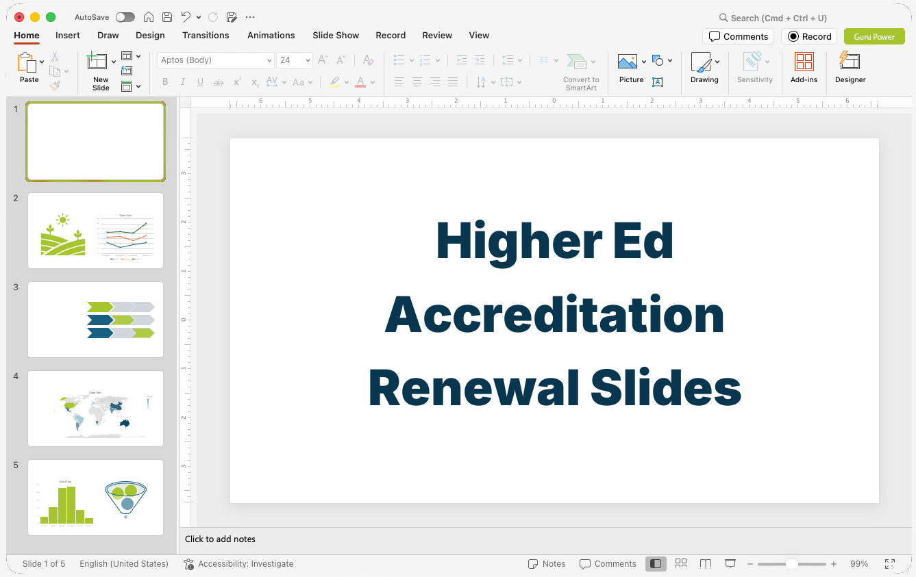Image resolution: width=916 pixels, height=577 pixels.
Task: Expand the New Slide layout arrow
Action: click(114, 62)
